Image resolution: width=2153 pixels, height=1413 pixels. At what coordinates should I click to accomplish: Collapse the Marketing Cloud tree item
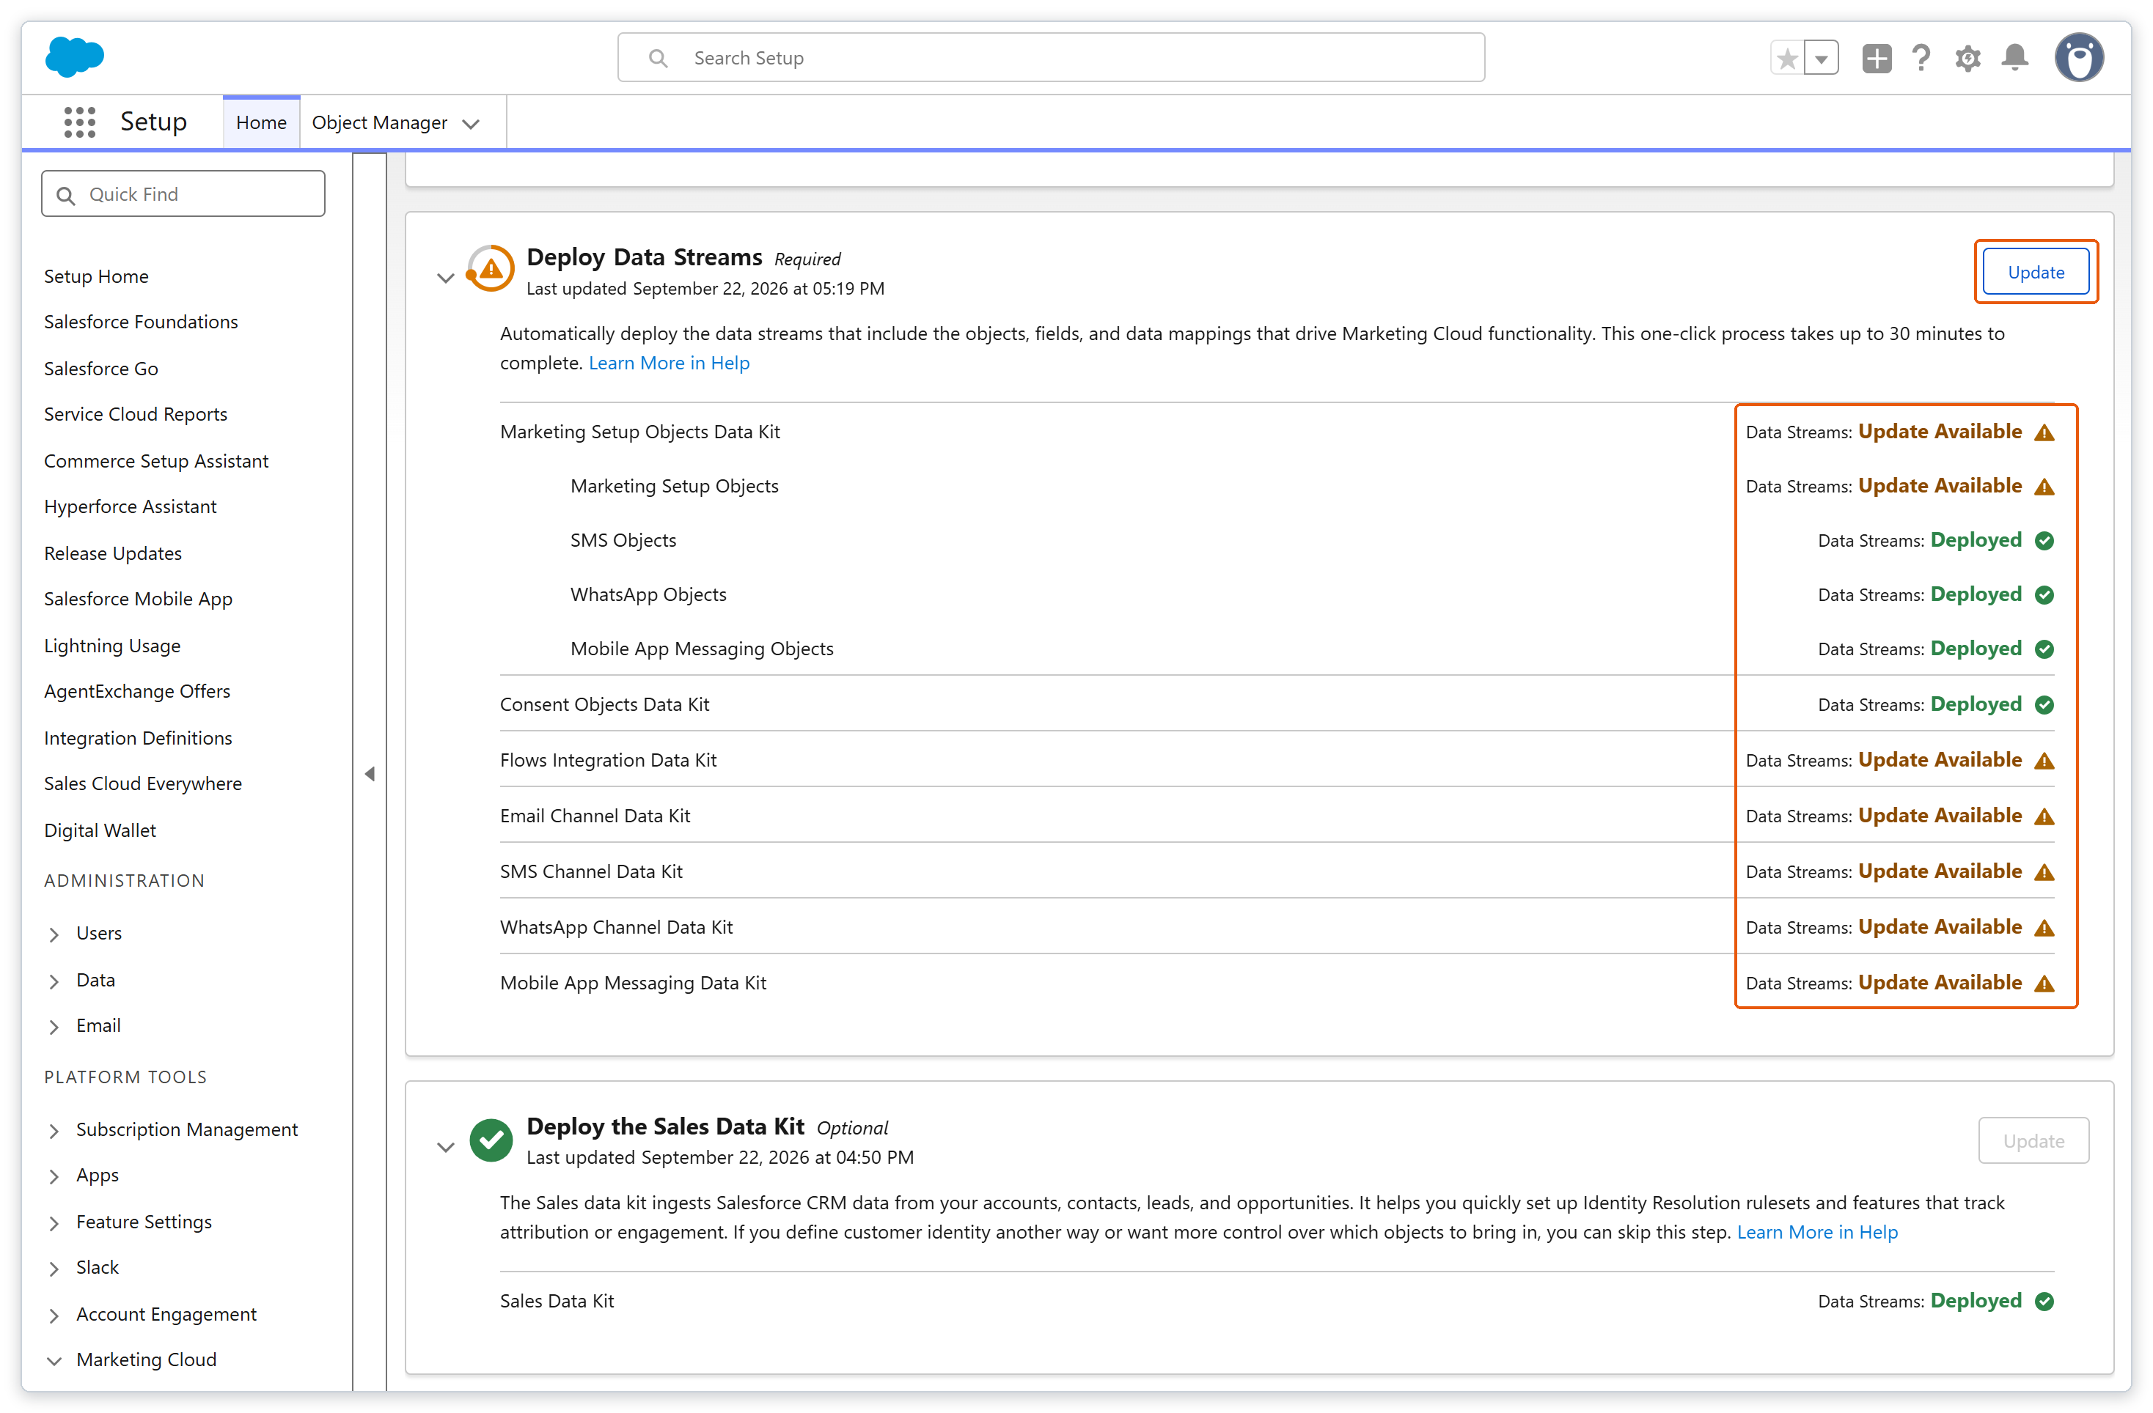coord(54,1360)
